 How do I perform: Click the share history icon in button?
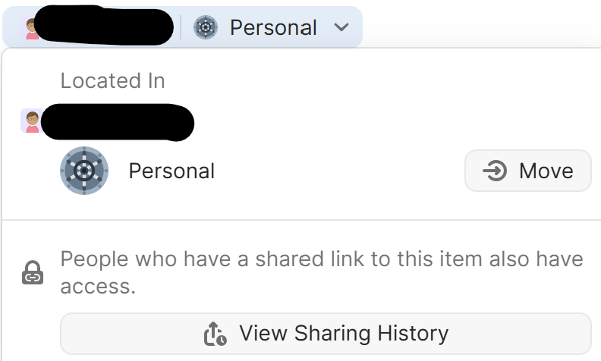tap(216, 333)
